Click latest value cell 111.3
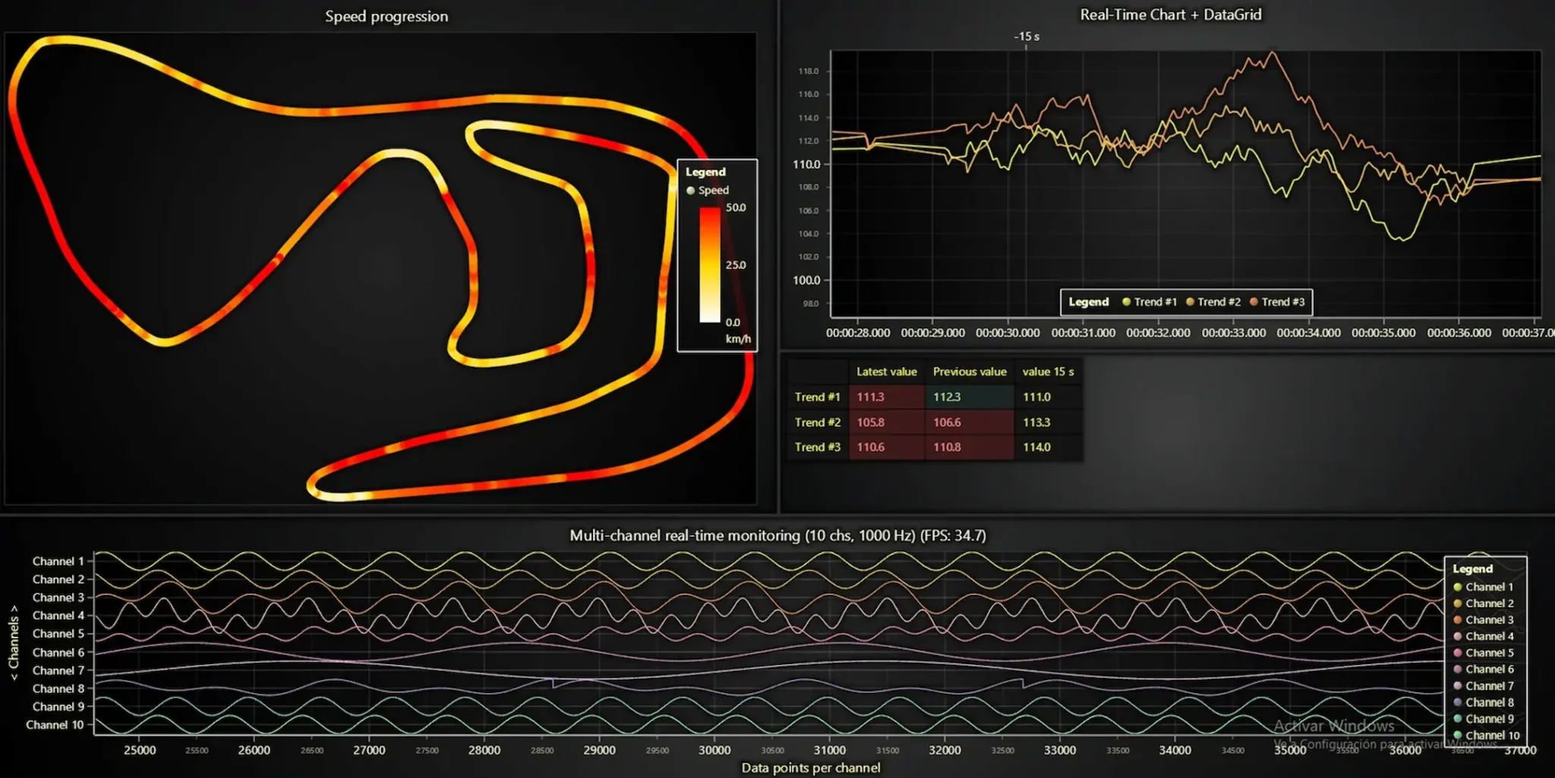Screen dimensions: 1555x778 (x=887, y=397)
